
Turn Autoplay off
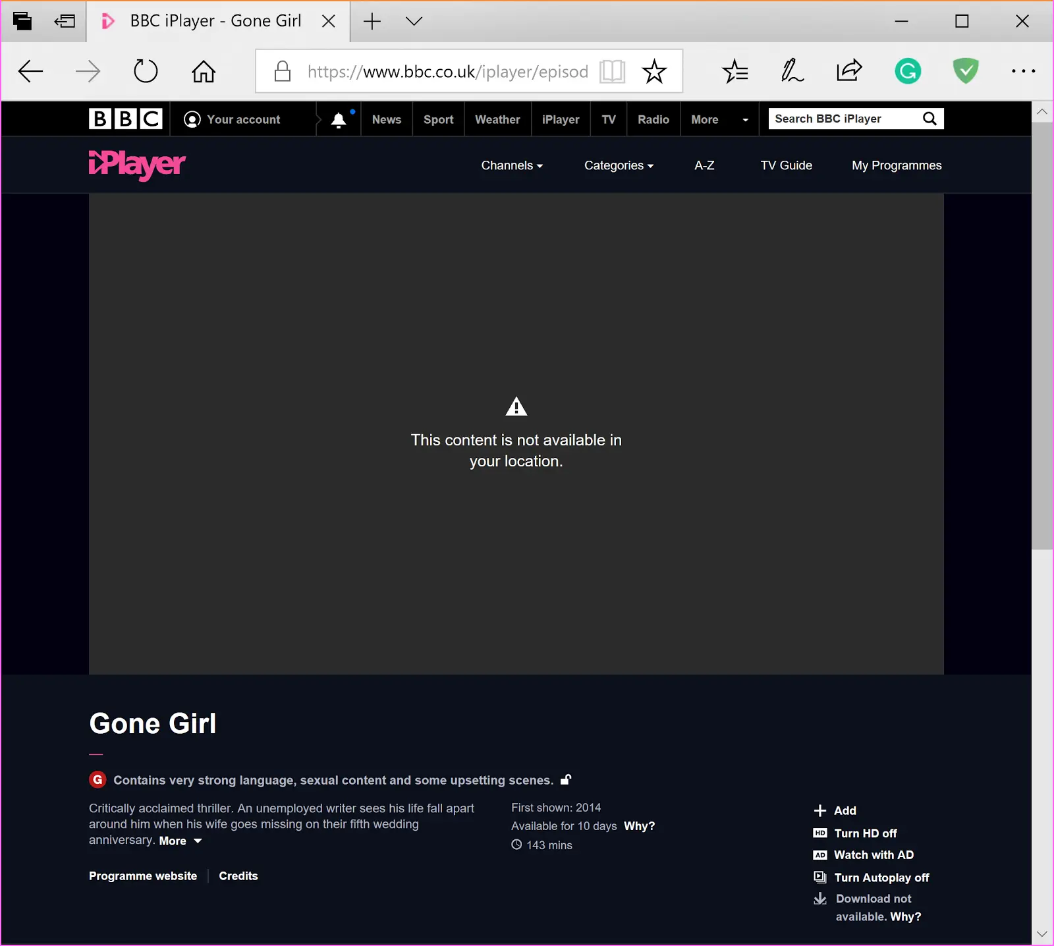coord(871,877)
